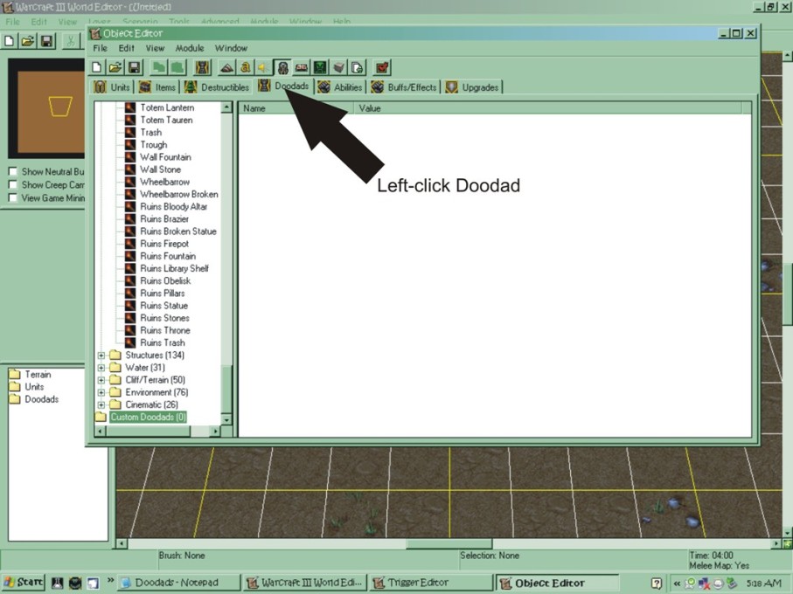793x594 pixels.
Task: Open Window menu in Object Editor
Action: pos(231,48)
